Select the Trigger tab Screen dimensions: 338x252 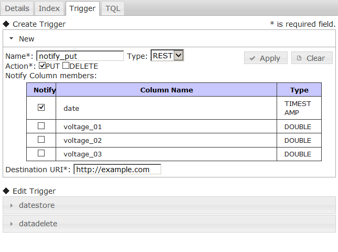pos(82,8)
